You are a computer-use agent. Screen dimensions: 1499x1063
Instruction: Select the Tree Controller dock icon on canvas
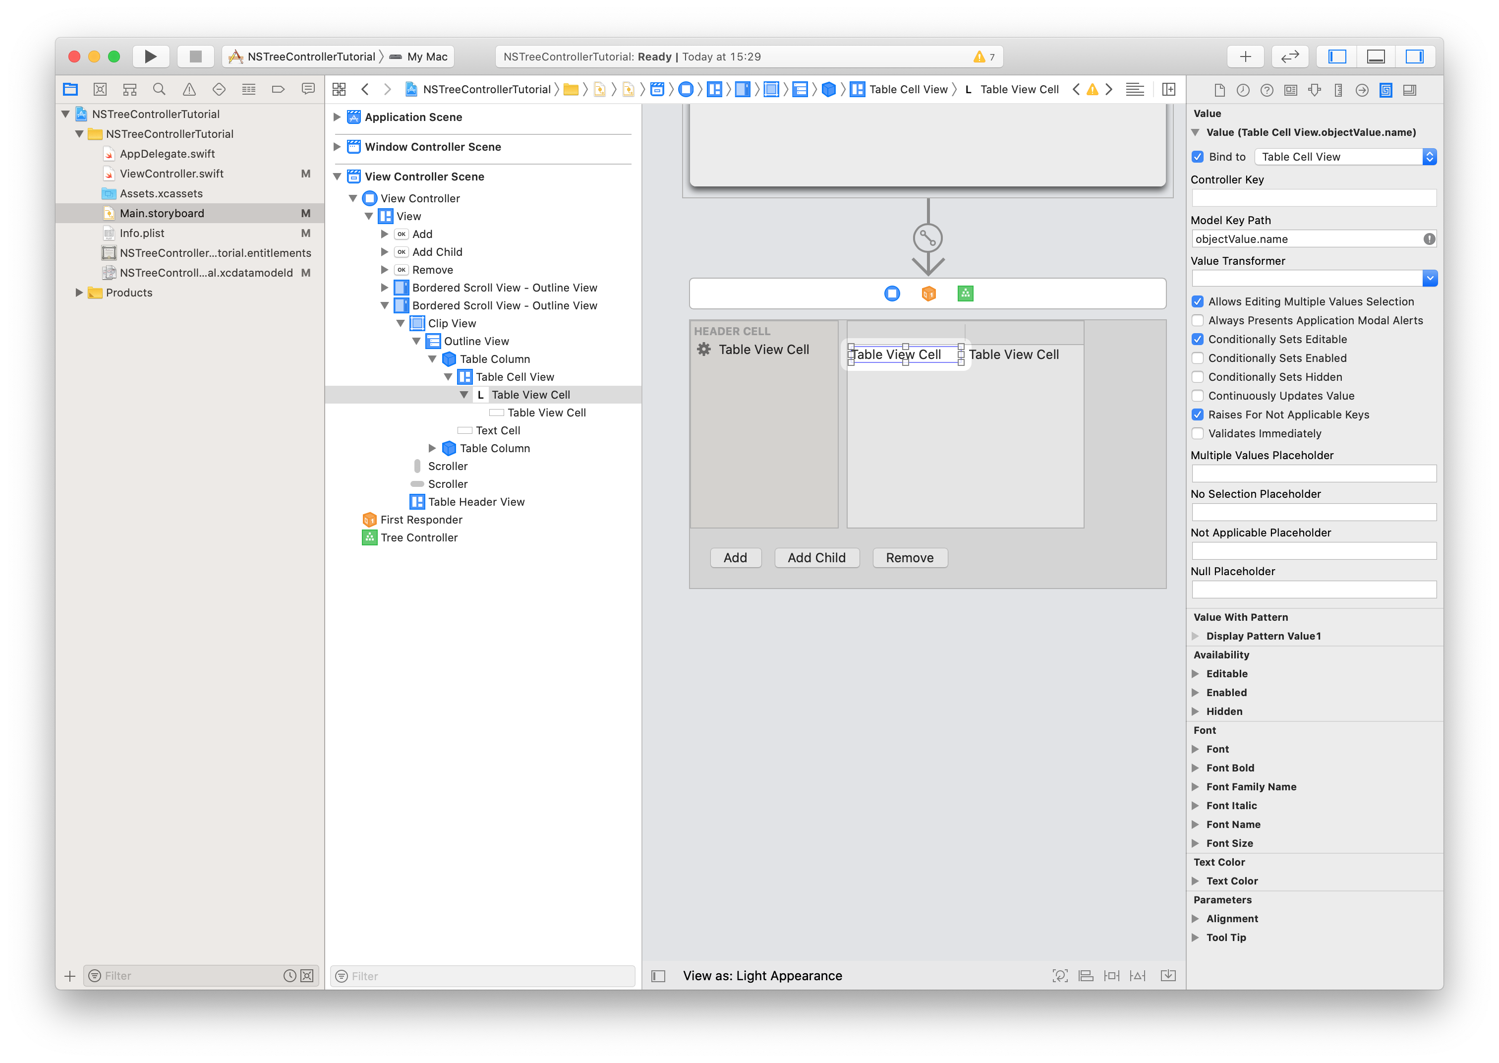click(x=965, y=293)
